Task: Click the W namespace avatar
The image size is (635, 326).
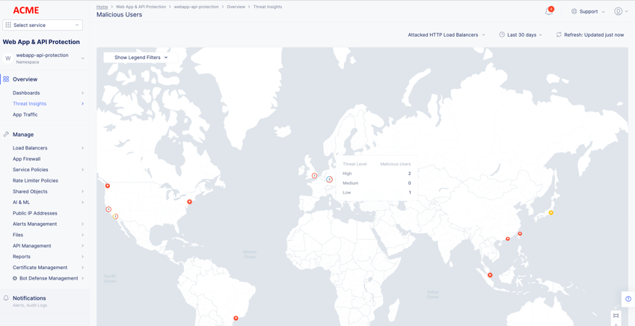Action: (7, 58)
